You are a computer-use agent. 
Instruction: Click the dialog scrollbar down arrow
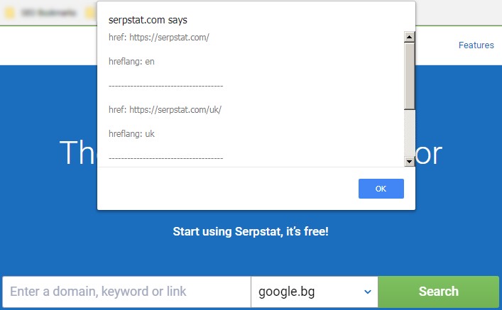409,161
